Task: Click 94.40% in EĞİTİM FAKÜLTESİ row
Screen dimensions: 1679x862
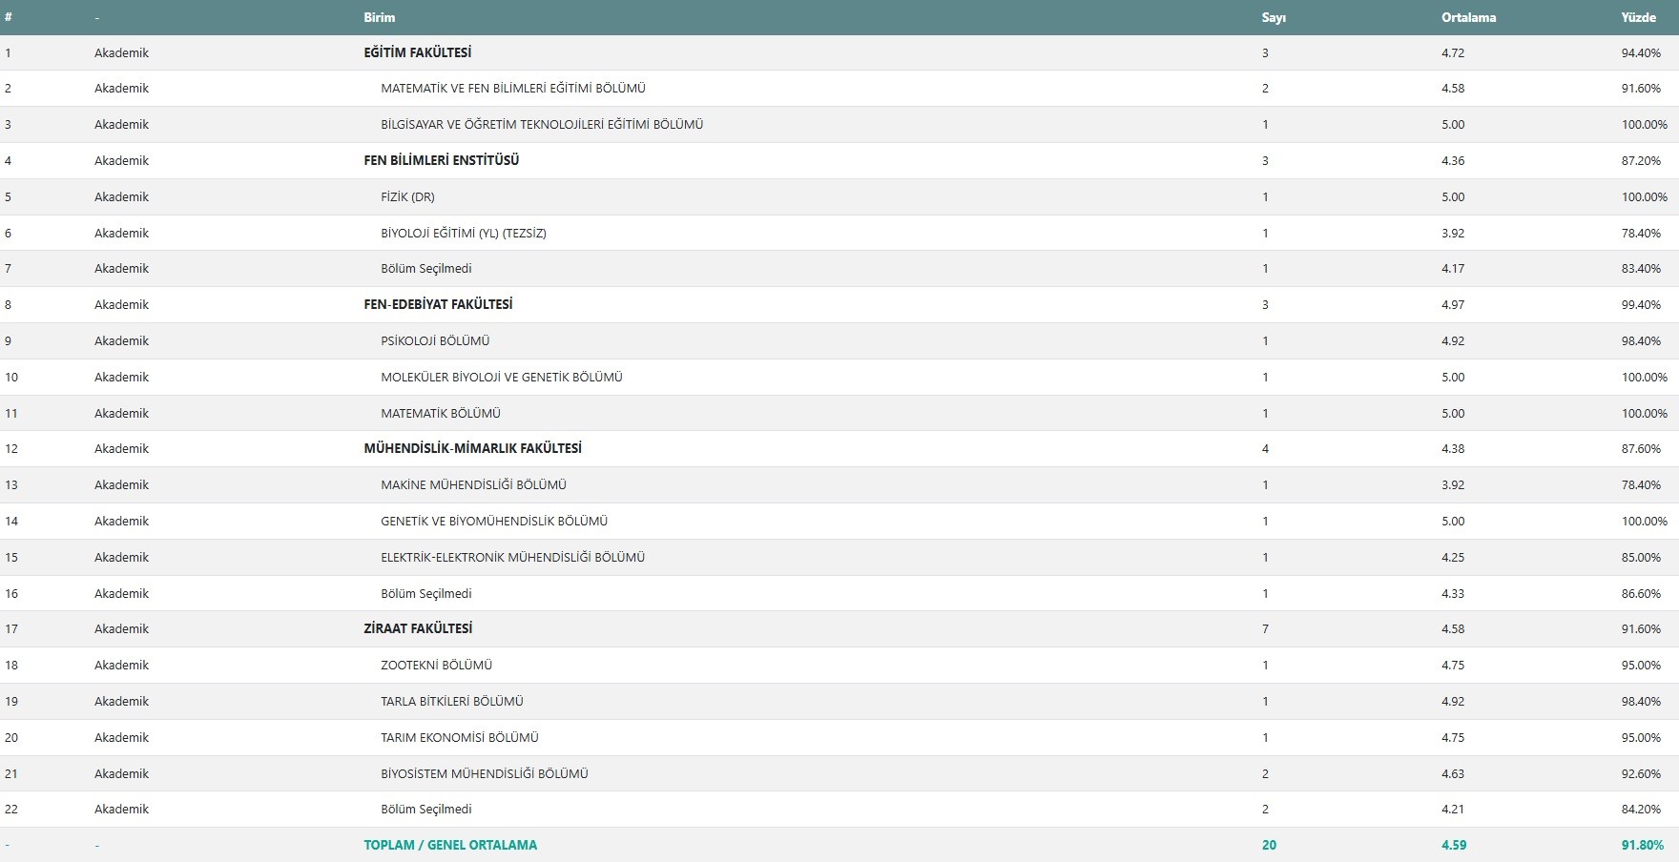Action: point(1641,52)
